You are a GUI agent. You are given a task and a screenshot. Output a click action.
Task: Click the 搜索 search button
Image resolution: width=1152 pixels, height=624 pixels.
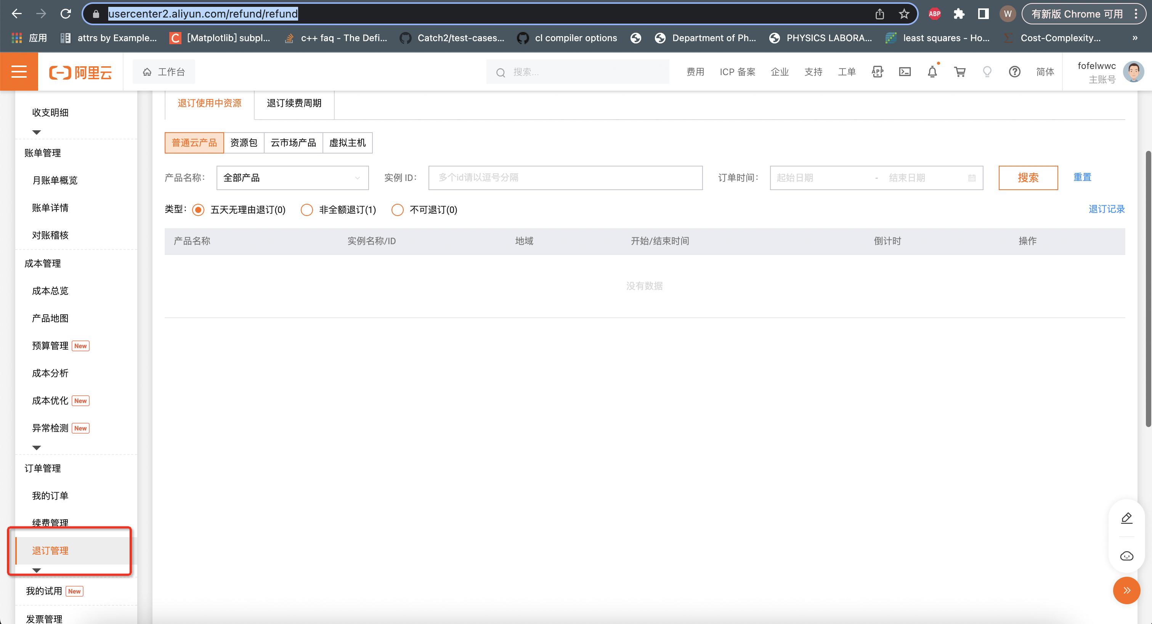pyautogui.click(x=1028, y=178)
